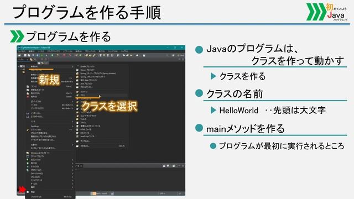
Task: Open ステップカウンタ submenu in context menu
Action: click(51, 180)
